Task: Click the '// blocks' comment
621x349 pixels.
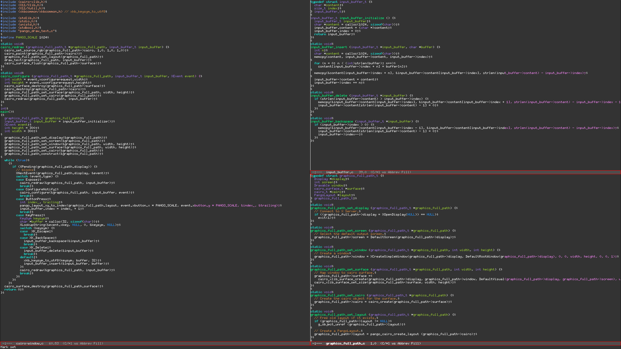Action: [26, 170]
